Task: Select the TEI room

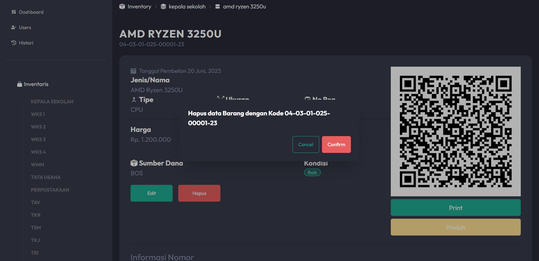Action: click(35, 253)
